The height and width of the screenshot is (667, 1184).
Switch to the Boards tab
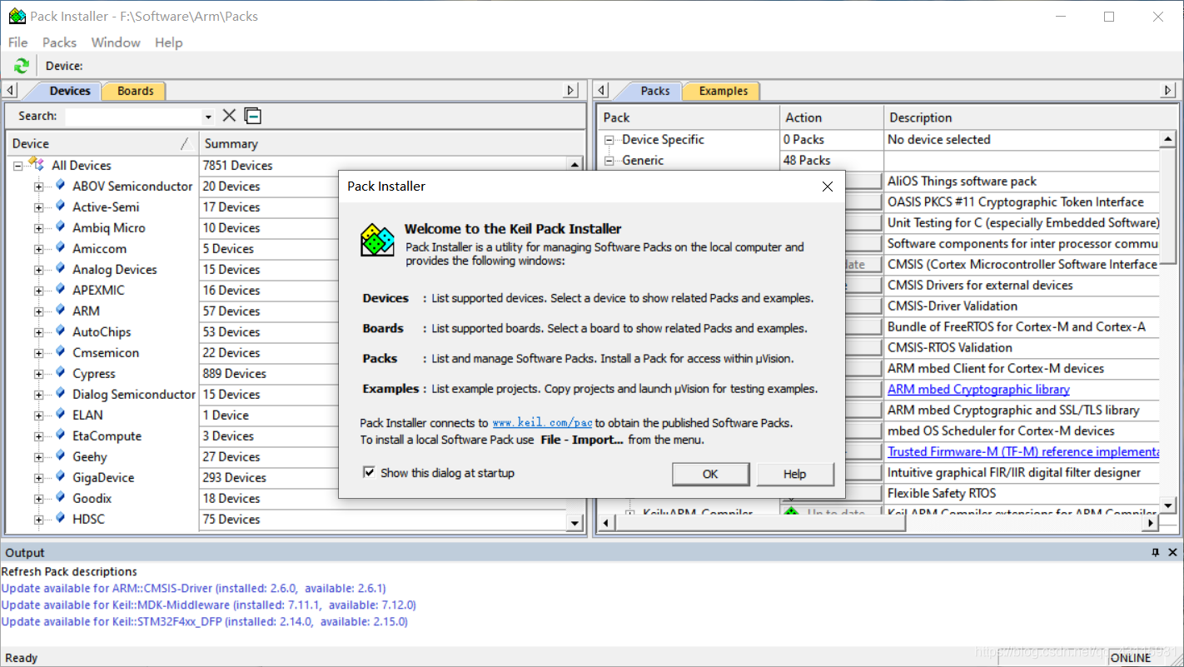[135, 91]
